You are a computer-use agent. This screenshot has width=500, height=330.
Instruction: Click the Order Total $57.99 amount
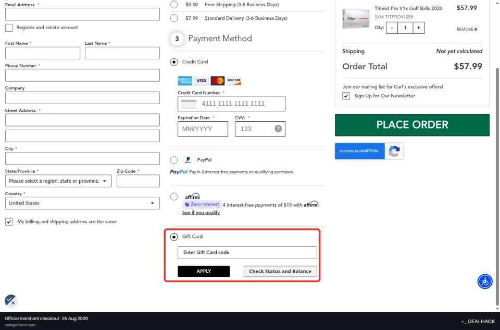point(468,66)
